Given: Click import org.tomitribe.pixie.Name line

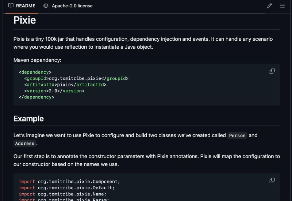Looking at the screenshot, I should point(62,194).
